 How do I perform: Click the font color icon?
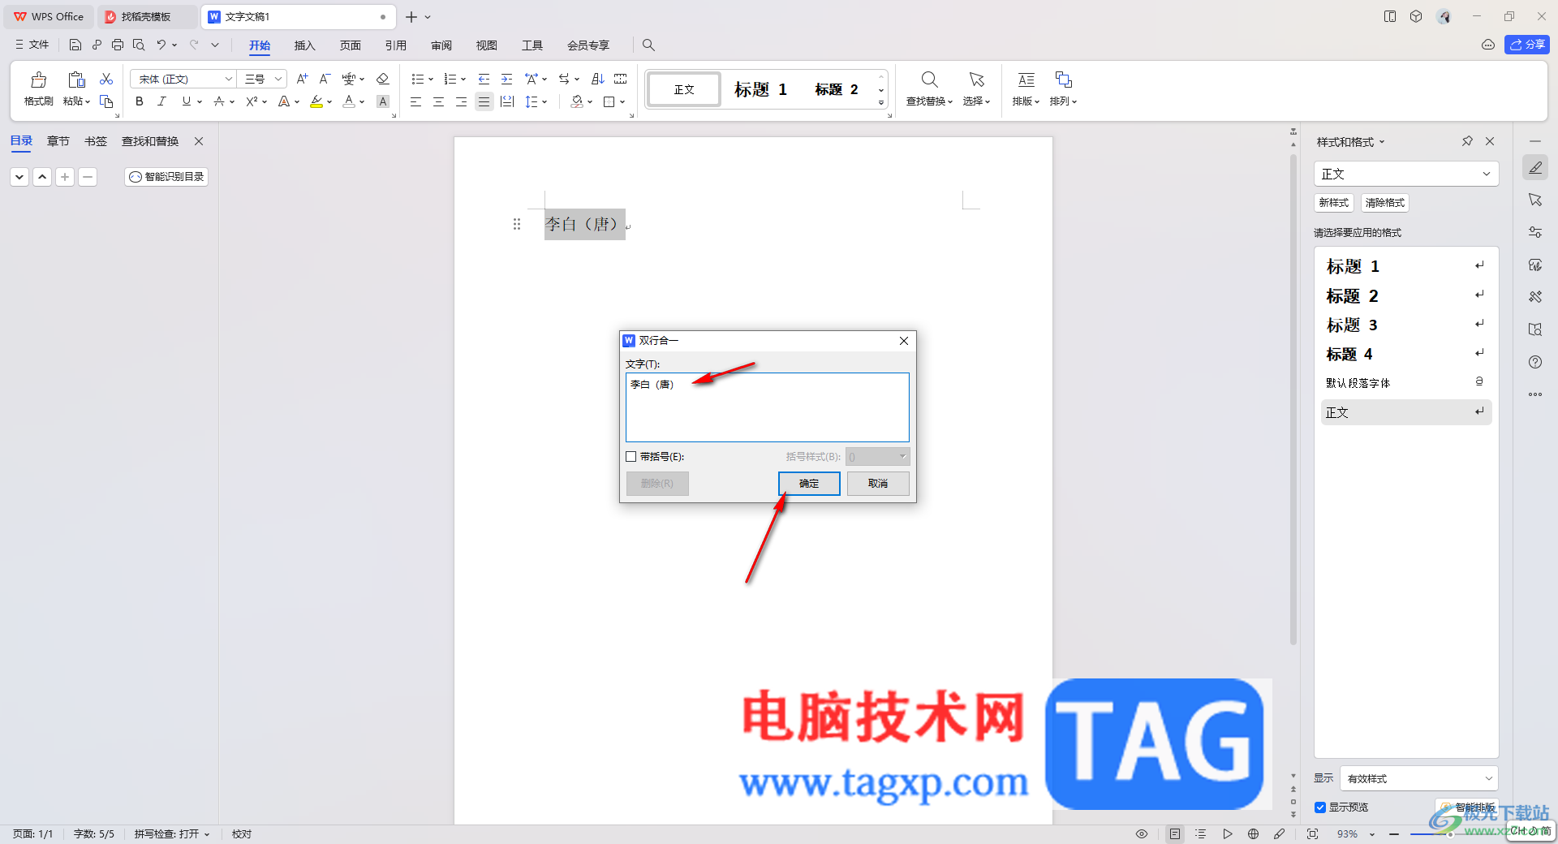click(349, 101)
